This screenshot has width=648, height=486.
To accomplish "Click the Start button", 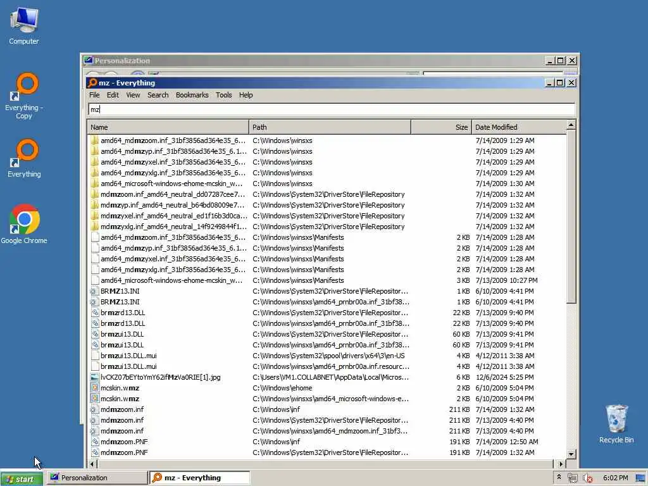I will click(22, 478).
